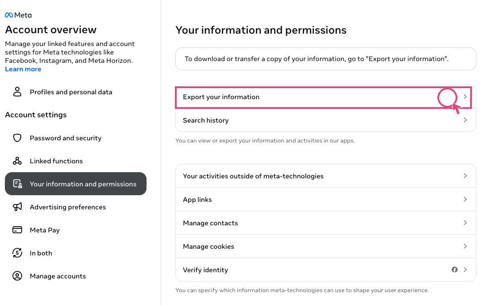Click the profile circle icon beside Manage accounts
The height and width of the screenshot is (305, 483).
(17, 276)
